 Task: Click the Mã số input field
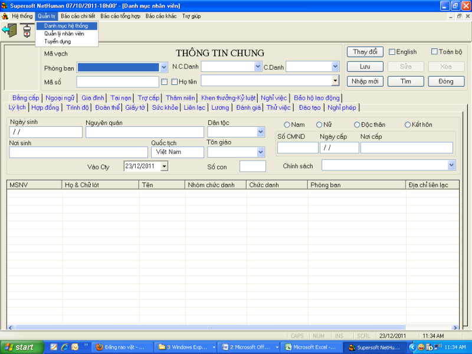point(117,82)
